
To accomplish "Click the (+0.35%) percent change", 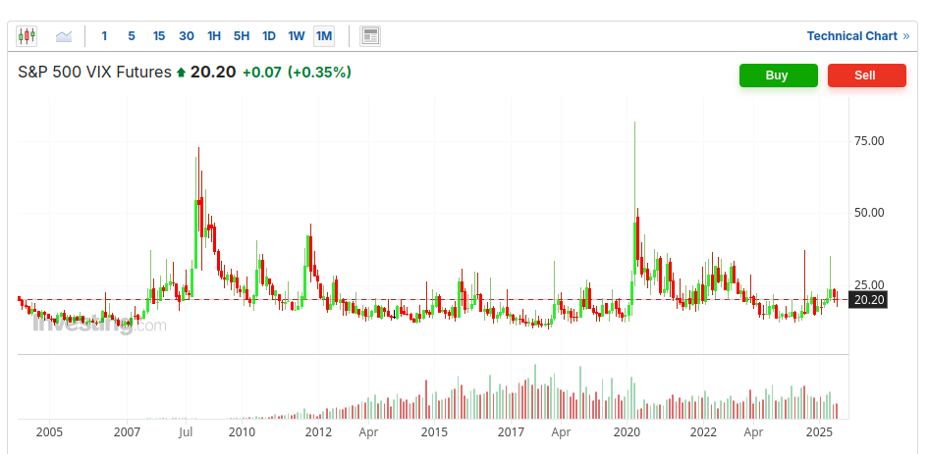I will pyautogui.click(x=319, y=73).
